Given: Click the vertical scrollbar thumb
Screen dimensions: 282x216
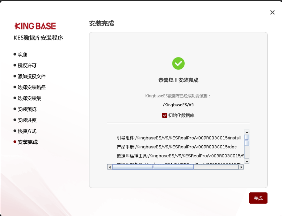Looking at the screenshot, I should (247, 140).
